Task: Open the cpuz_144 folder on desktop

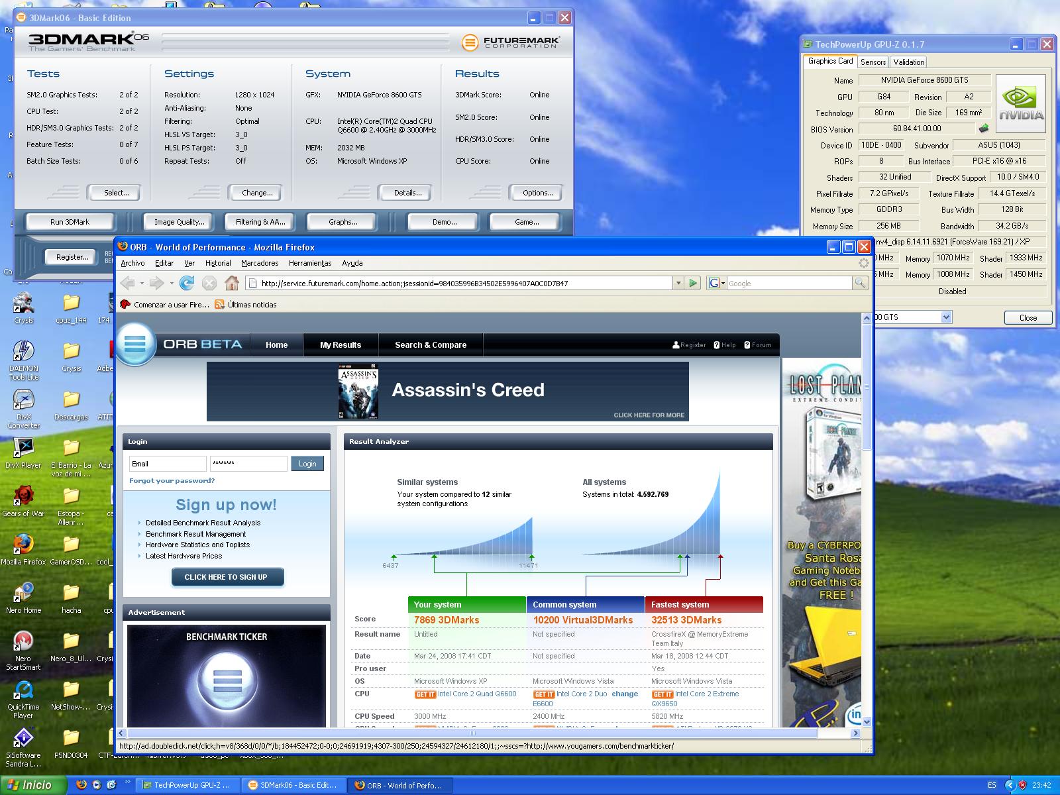Action: pos(71,309)
